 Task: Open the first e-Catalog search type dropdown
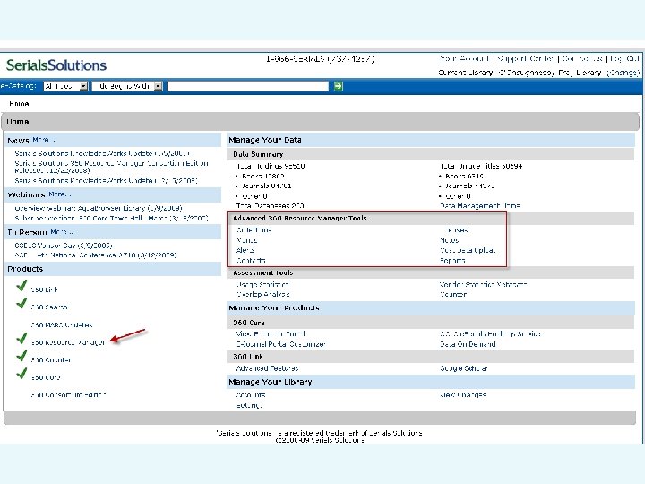(x=65, y=86)
